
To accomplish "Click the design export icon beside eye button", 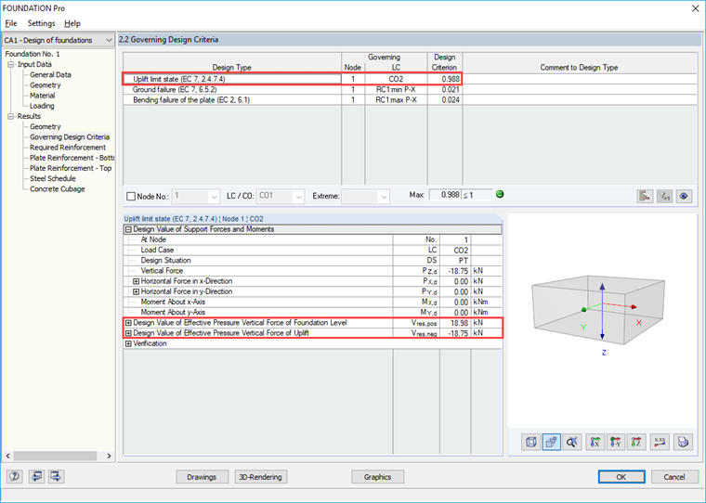I will coord(645,196).
